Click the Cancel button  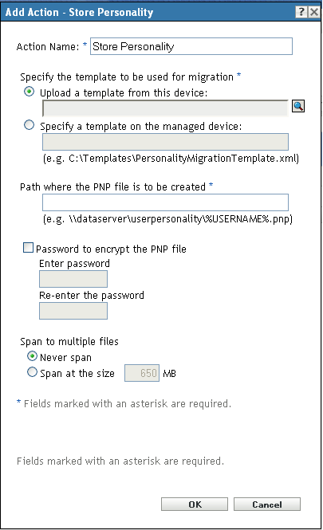267,504
